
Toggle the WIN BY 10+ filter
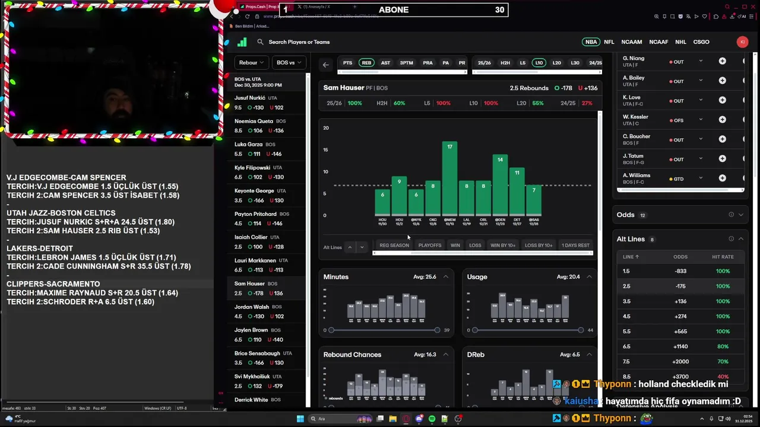[x=503, y=245]
